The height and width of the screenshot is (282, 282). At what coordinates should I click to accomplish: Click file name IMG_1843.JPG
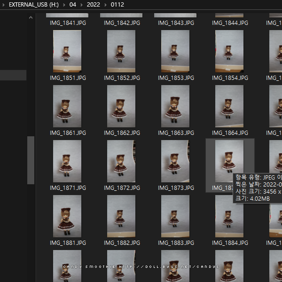(176, 23)
